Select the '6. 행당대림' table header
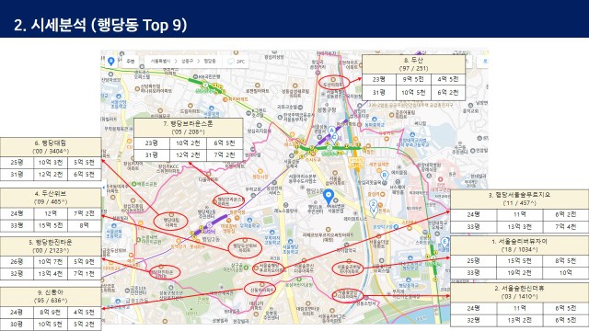 tap(51, 147)
